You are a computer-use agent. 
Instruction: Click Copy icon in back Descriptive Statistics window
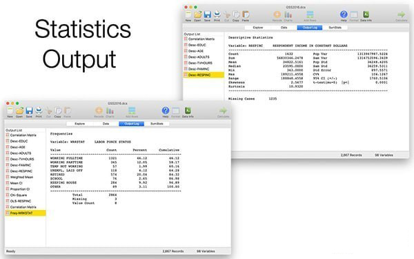[236, 15]
